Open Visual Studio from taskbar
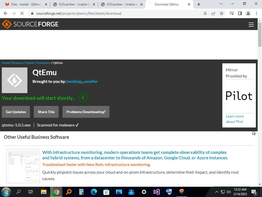The image size is (262, 197). click(157, 192)
